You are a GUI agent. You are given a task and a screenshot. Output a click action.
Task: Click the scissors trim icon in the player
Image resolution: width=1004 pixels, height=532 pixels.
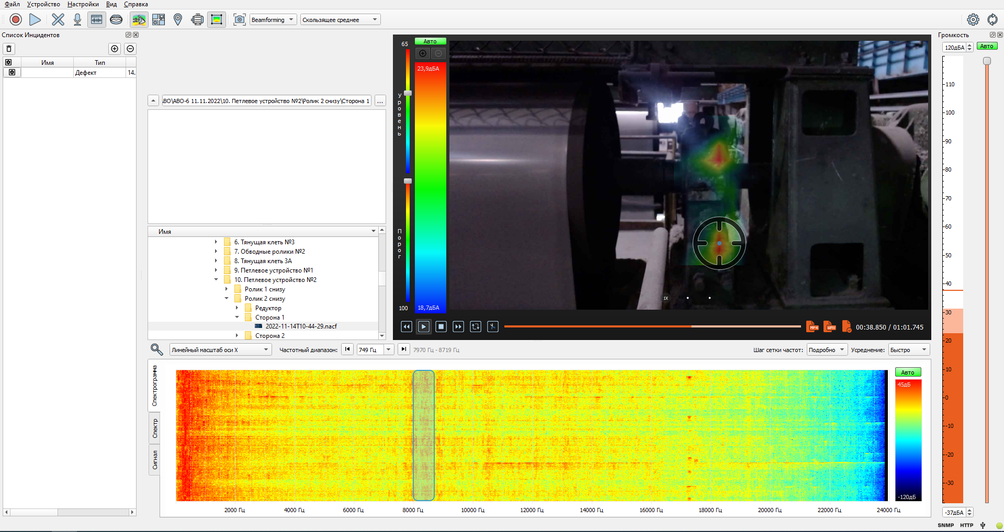(493, 327)
